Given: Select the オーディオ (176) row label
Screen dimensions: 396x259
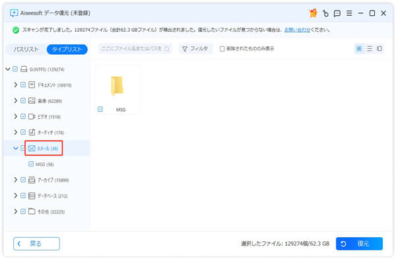Looking at the screenshot, I should 51,133.
